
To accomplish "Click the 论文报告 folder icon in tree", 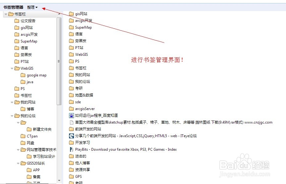I will coord(17,21).
